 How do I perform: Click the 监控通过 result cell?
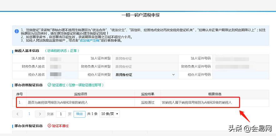(148, 103)
